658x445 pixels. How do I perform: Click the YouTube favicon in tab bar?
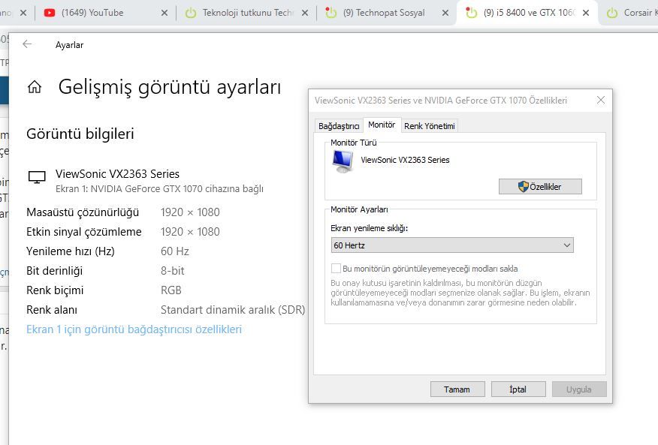pyautogui.click(x=50, y=13)
